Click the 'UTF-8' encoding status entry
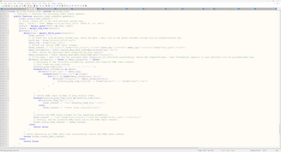The height and width of the screenshot is (152, 281). click(x=265, y=150)
